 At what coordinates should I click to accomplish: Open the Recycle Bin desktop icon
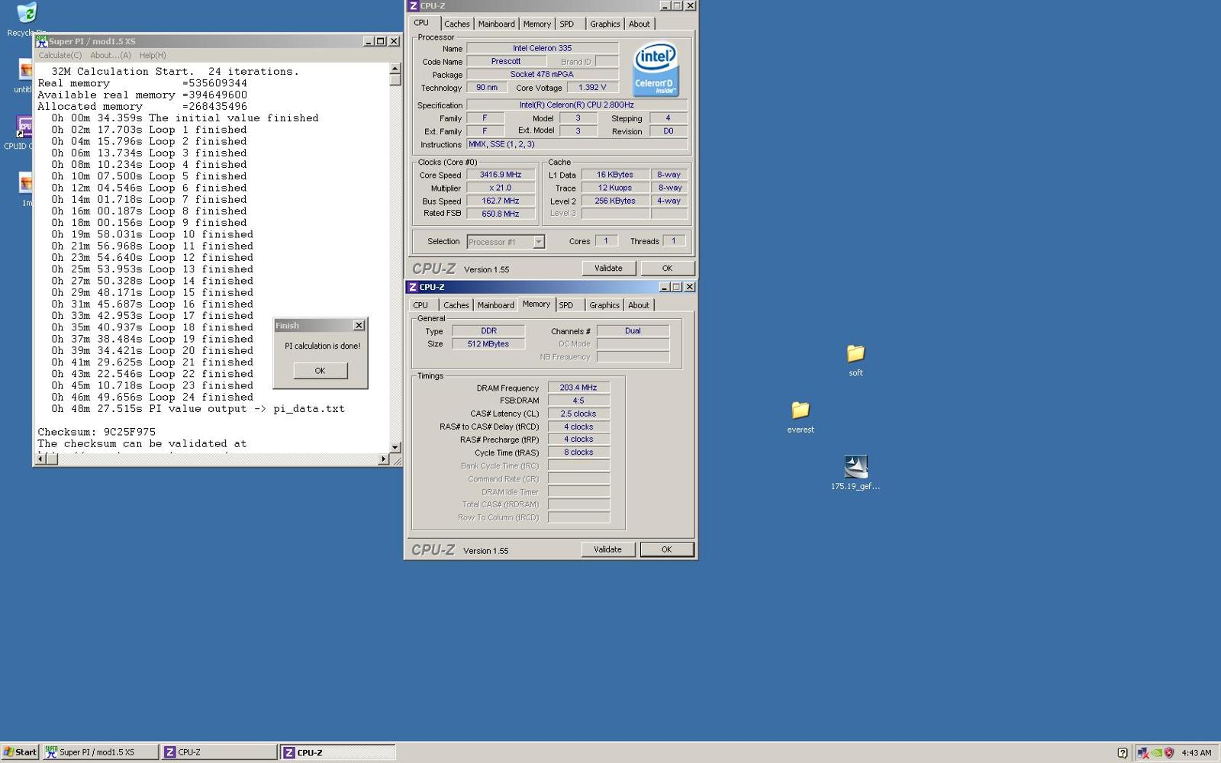point(27,13)
